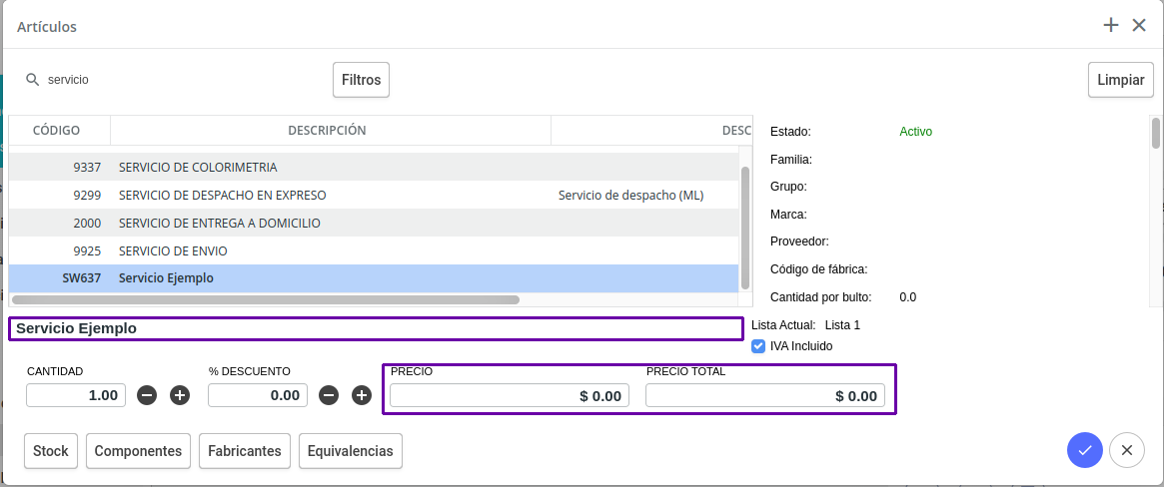Confirm selection with blue checkmark button

point(1085,450)
